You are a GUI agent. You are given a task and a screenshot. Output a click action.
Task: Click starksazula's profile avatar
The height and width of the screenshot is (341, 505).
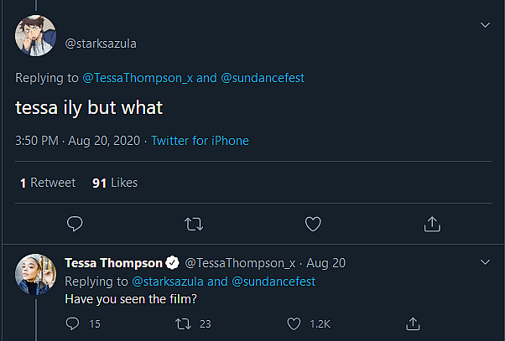point(35,36)
